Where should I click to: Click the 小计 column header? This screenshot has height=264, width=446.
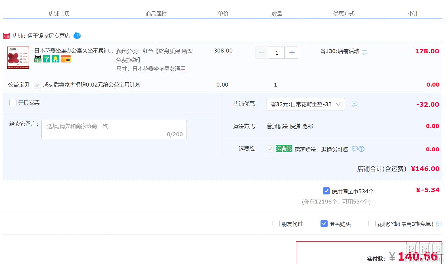point(413,14)
